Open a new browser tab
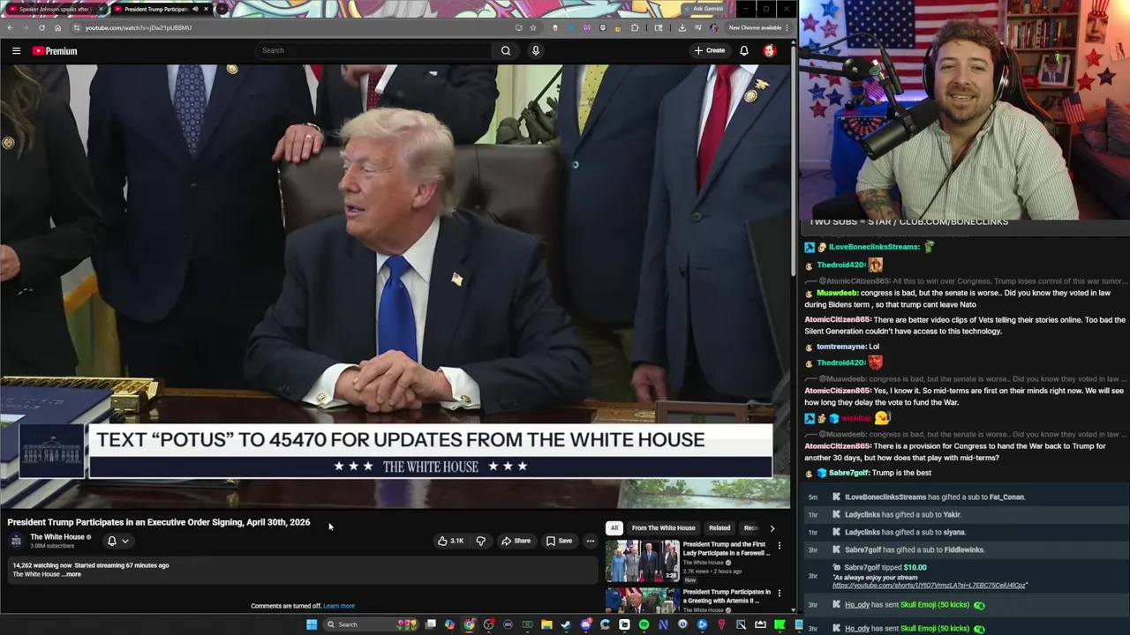Viewport: 1130px width, 635px height. 222,9
